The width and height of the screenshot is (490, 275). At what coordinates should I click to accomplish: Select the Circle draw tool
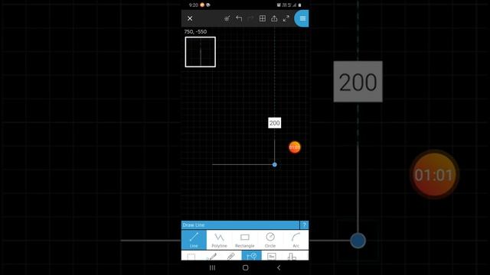(x=270, y=240)
